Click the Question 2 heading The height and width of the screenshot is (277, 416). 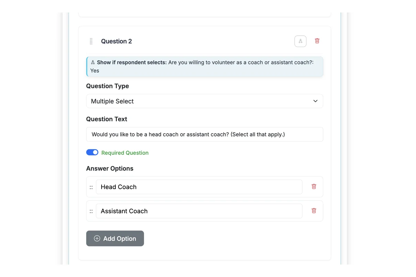click(116, 41)
